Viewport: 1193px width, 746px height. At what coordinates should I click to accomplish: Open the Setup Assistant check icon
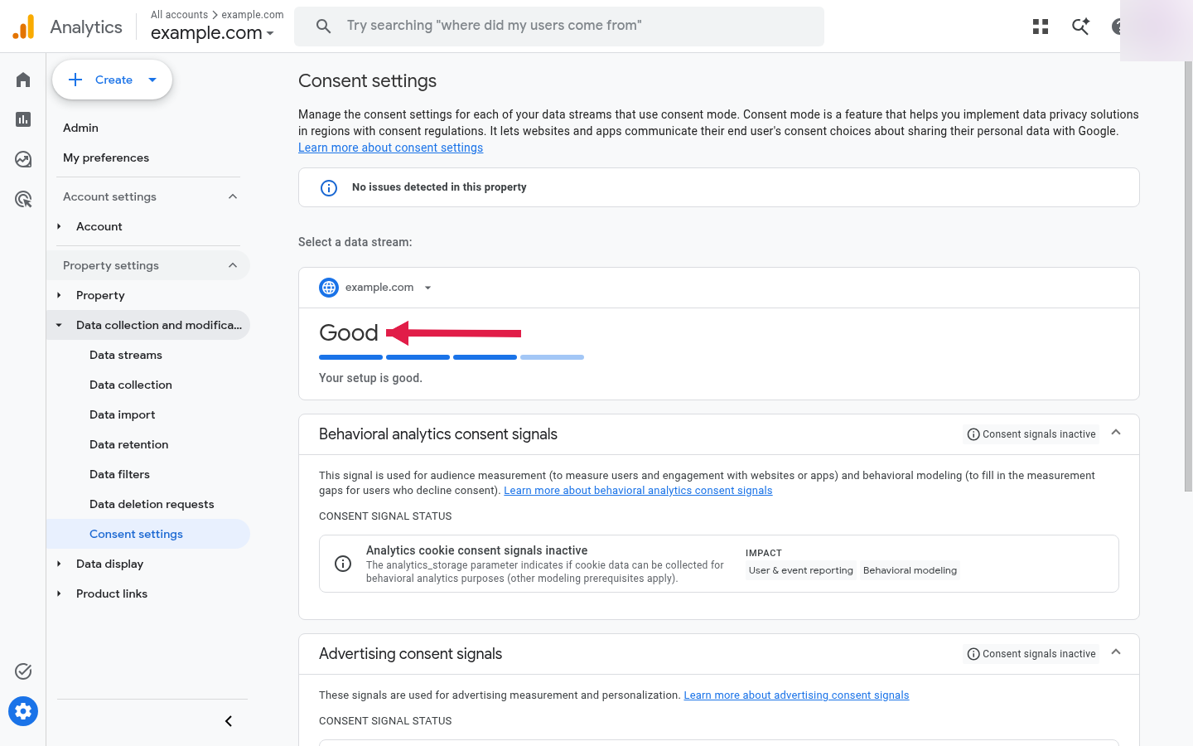(23, 671)
